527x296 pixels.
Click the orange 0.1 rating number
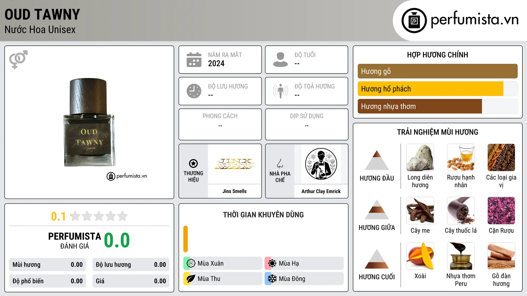tap(58, 216)
